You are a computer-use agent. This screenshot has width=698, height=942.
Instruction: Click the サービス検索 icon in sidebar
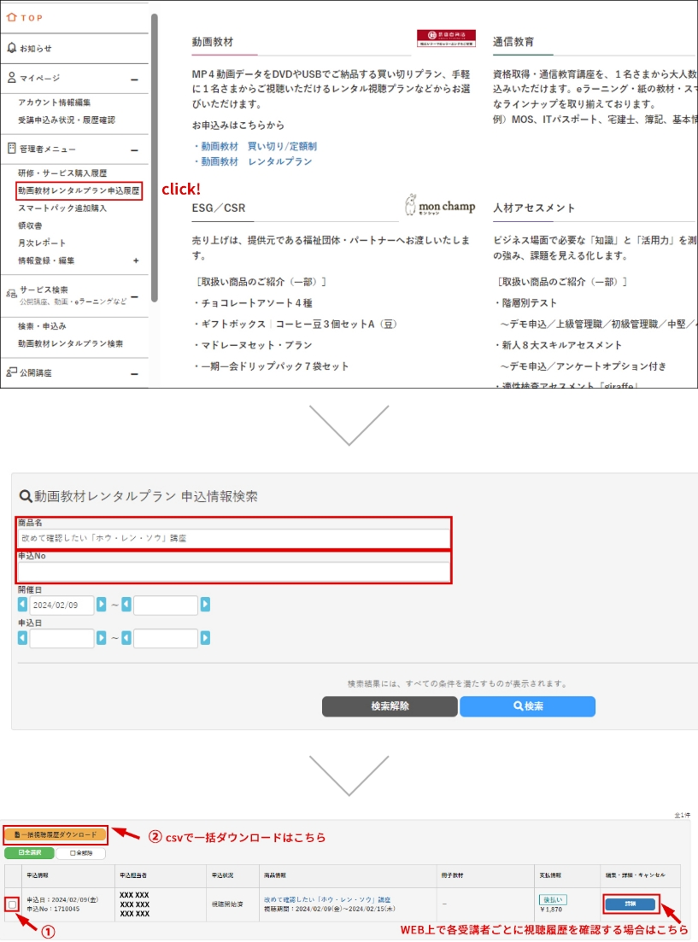point(11,292)
